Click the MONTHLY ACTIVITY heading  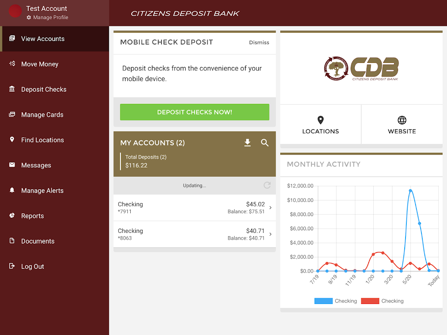323,165
